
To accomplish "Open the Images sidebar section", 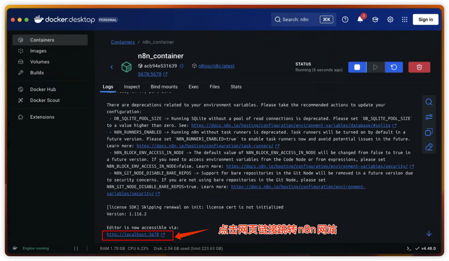I will coord(50,51).
